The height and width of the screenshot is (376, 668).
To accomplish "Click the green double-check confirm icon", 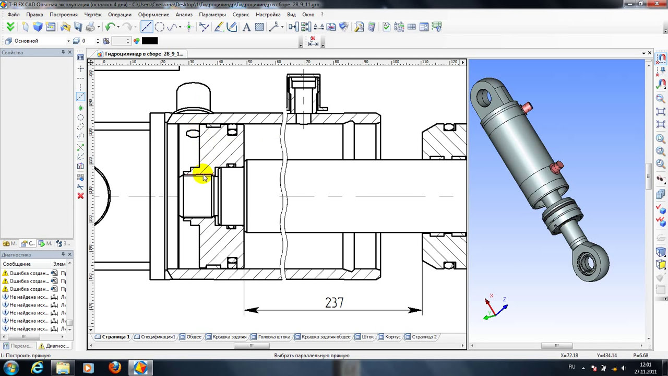I will [x=10, y=27].
